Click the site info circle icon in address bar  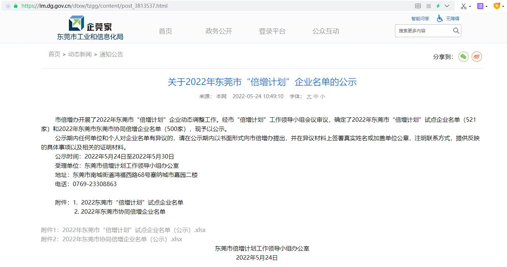tap(8, 6)
